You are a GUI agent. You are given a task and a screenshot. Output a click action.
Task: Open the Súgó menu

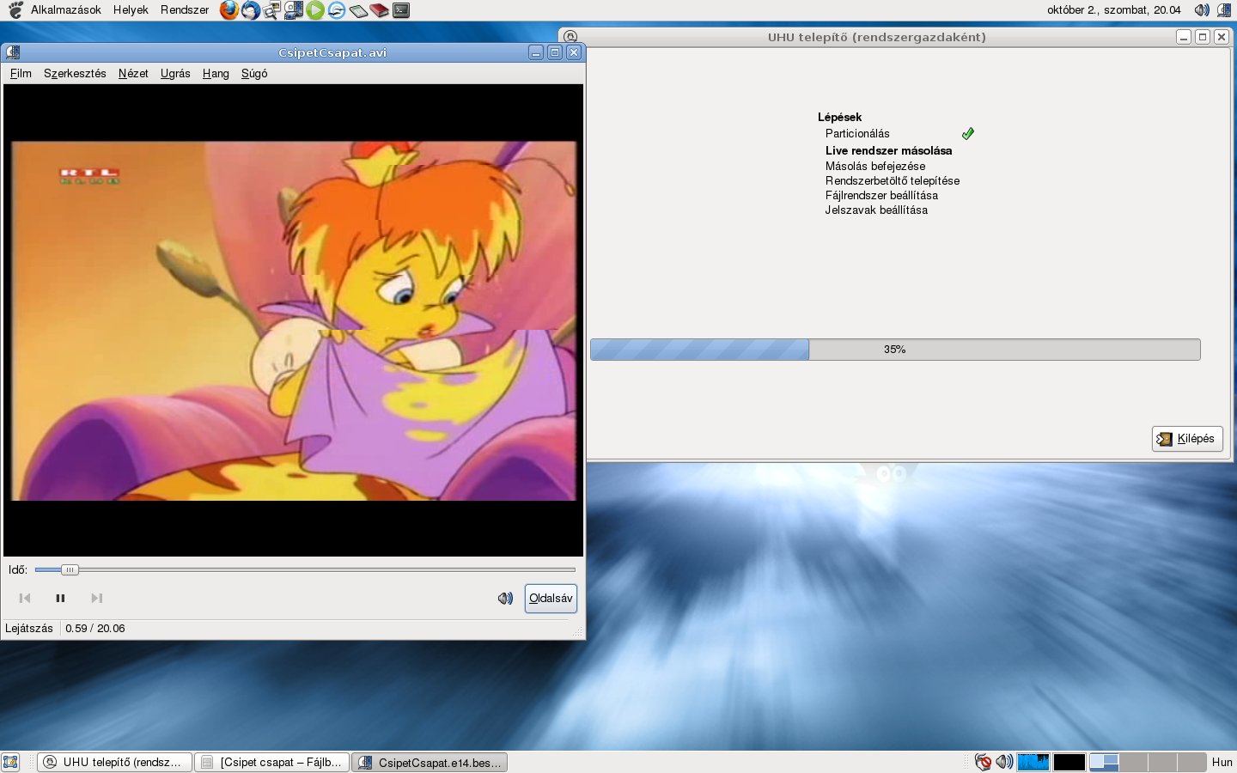coord(254,73)
